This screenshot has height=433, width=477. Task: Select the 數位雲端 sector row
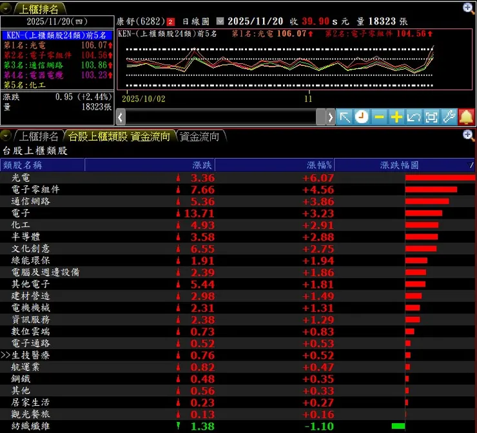[237, 331]
